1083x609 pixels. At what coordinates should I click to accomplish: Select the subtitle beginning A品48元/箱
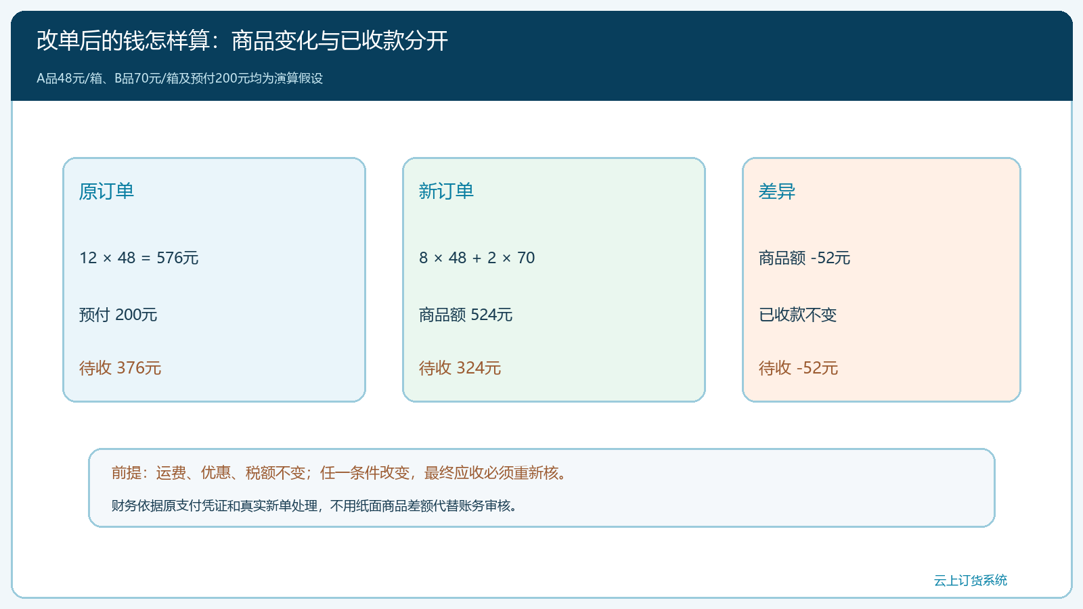pyautogui.click(x=179, y=78)
